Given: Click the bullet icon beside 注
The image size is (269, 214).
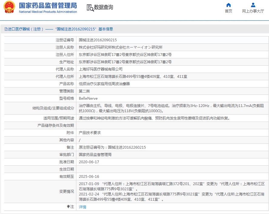Looking at the screenshot, I should point(68,207).
